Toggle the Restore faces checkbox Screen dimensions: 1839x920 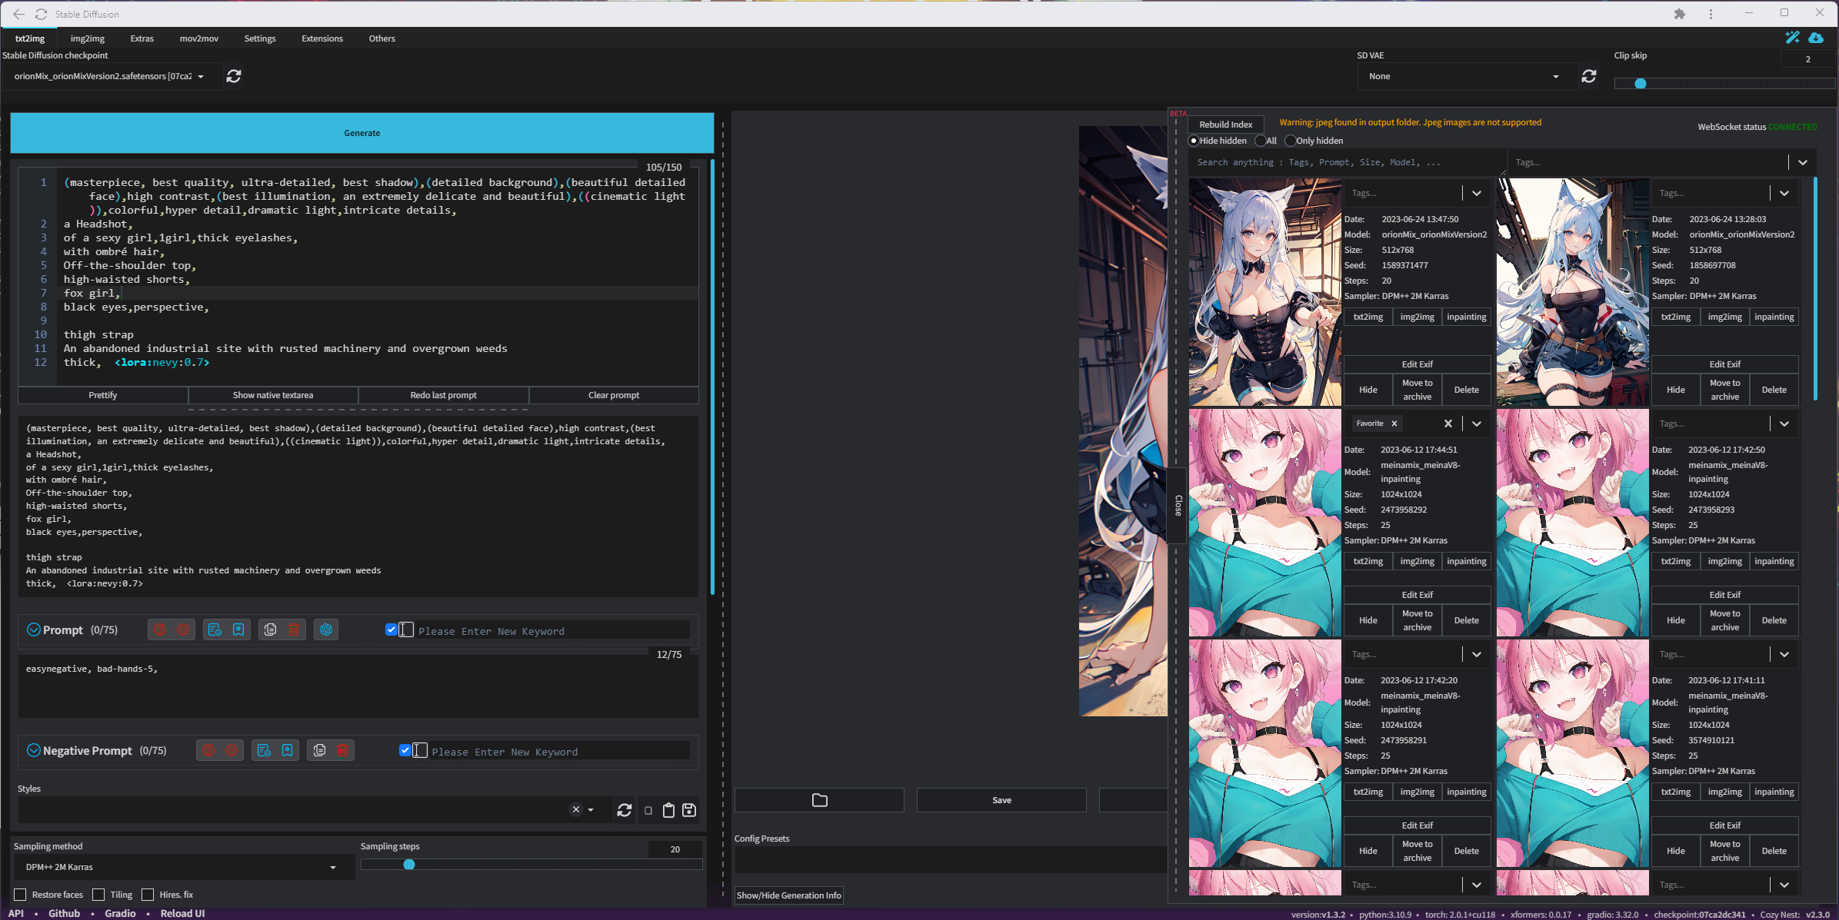tap(21, 895)
